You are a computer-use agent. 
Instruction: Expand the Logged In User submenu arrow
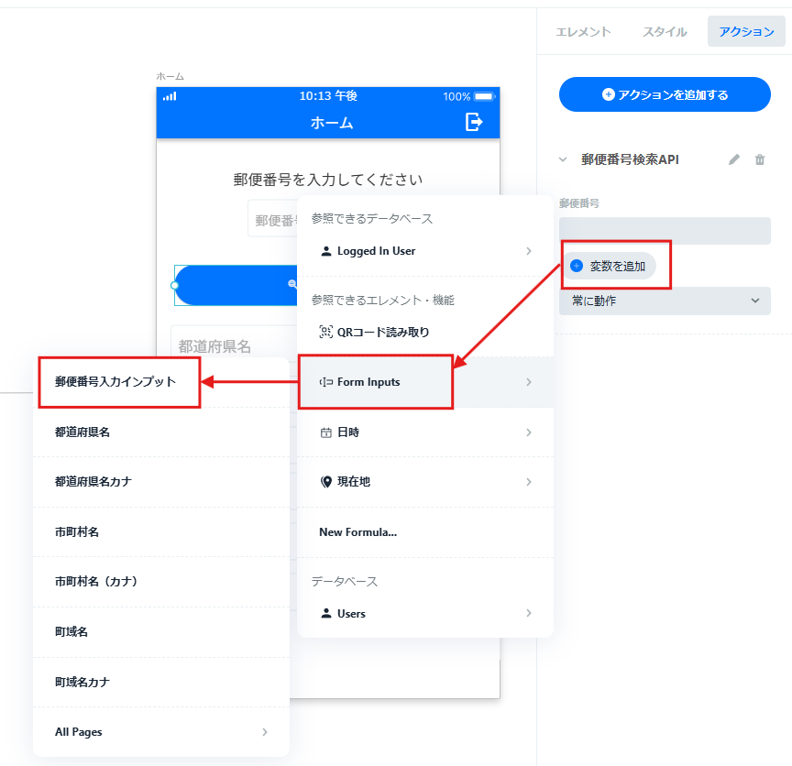[529, 251]
